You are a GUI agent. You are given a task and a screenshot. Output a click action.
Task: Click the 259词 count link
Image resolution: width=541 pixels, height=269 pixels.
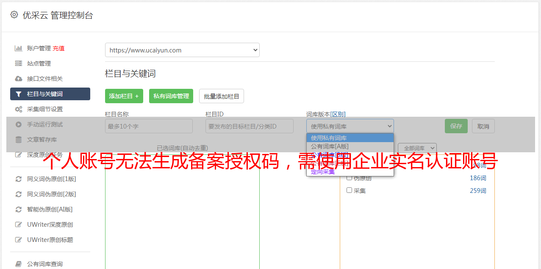[x=478, y=191]
